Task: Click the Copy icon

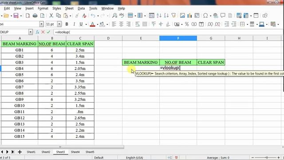Action: 58,16
